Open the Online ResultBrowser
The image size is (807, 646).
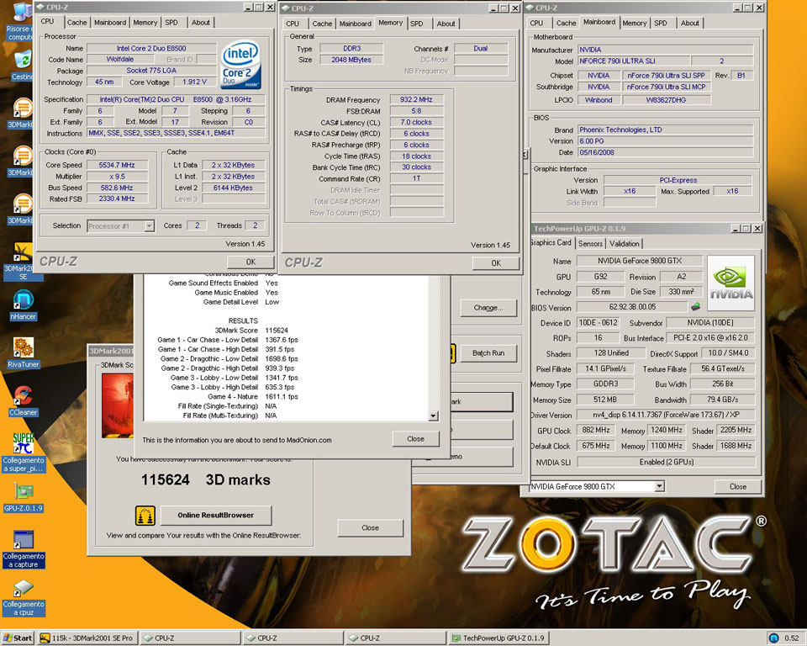pos(216,515)
